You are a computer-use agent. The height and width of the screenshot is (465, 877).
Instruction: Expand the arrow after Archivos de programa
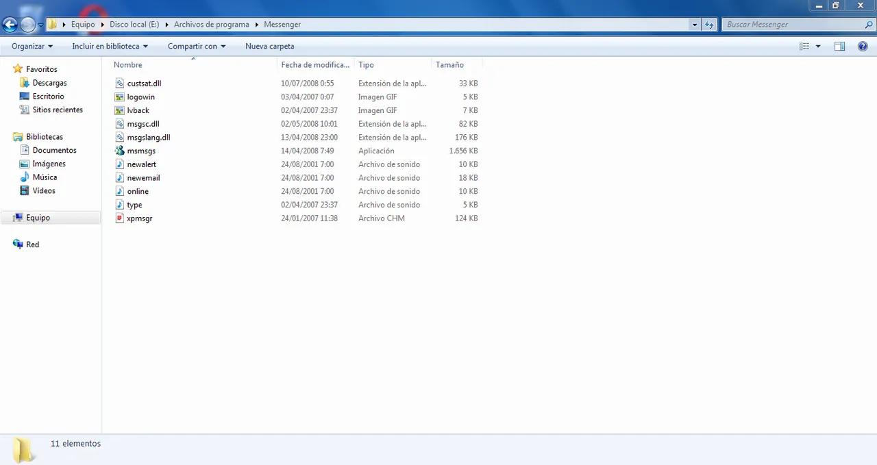point(256,25)
